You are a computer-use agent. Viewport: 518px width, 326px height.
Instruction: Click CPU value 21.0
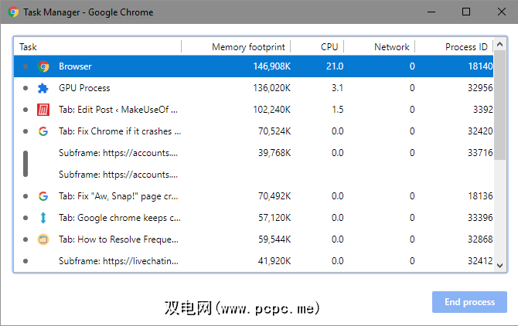[335, 66]
